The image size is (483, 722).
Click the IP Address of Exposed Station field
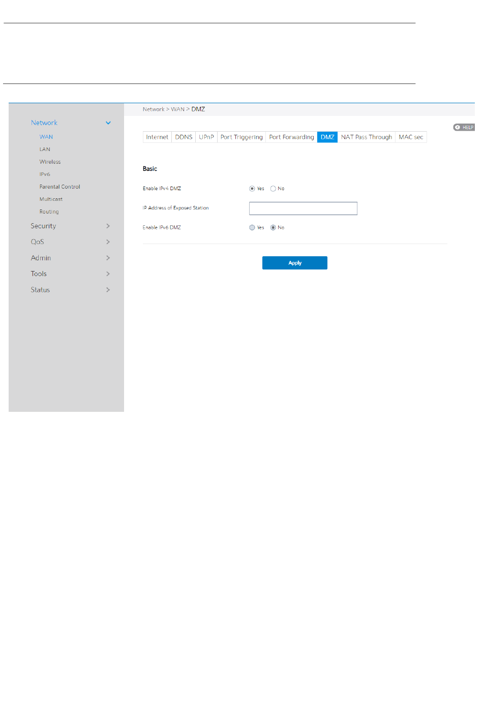303,208
